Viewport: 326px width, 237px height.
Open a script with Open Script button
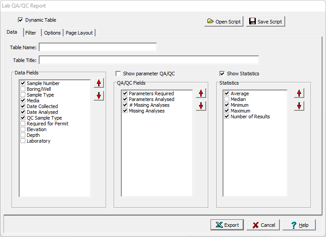tap(224, 21)
